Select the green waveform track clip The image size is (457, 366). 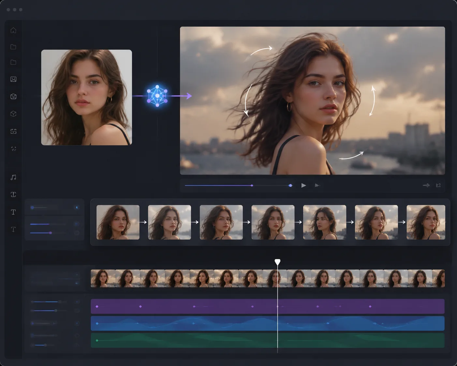tap(268, 340)
